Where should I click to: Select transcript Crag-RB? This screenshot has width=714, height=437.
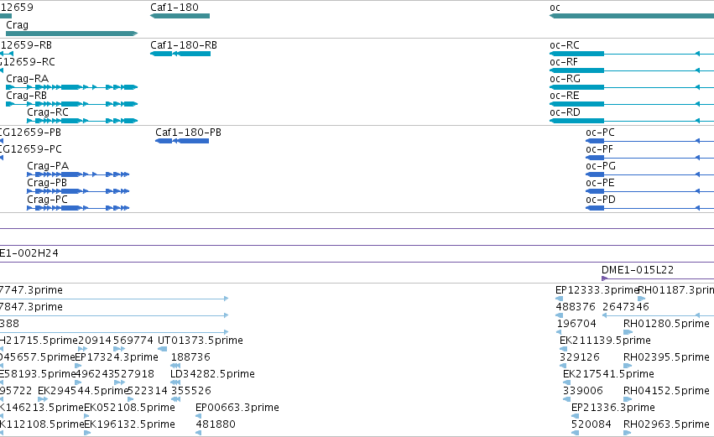(x=71, y=104)
